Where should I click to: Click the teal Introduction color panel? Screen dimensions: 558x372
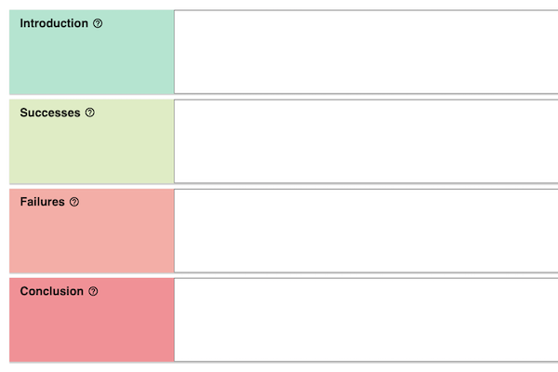91,60
